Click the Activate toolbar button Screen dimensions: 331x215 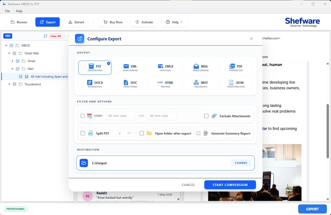pos(144,22)
